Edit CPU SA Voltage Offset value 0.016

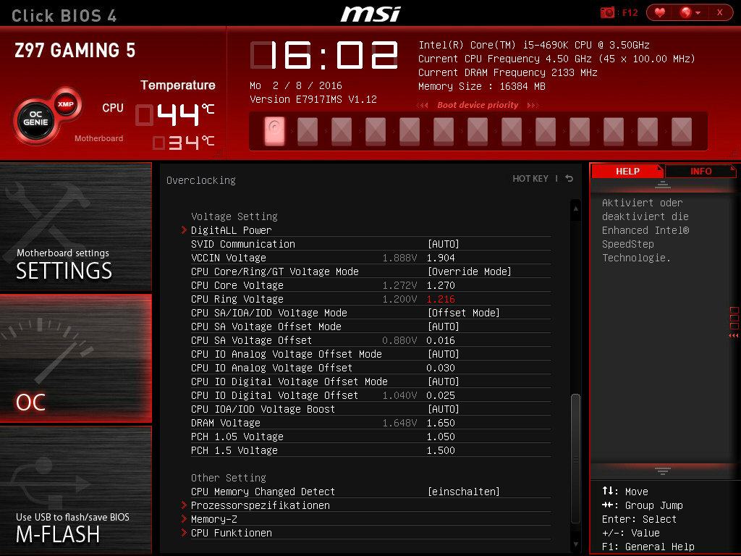(x=441, y=340)
